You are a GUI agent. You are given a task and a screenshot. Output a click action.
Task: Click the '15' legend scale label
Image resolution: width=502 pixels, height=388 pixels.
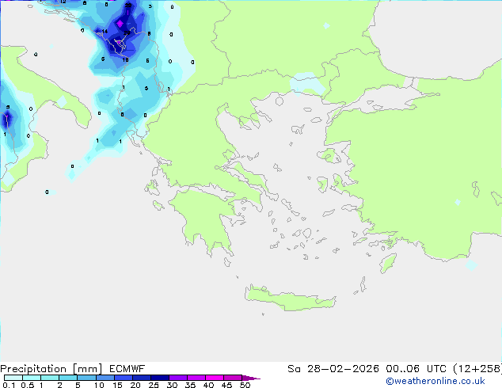pyautogui.click(x=117, y=385)
